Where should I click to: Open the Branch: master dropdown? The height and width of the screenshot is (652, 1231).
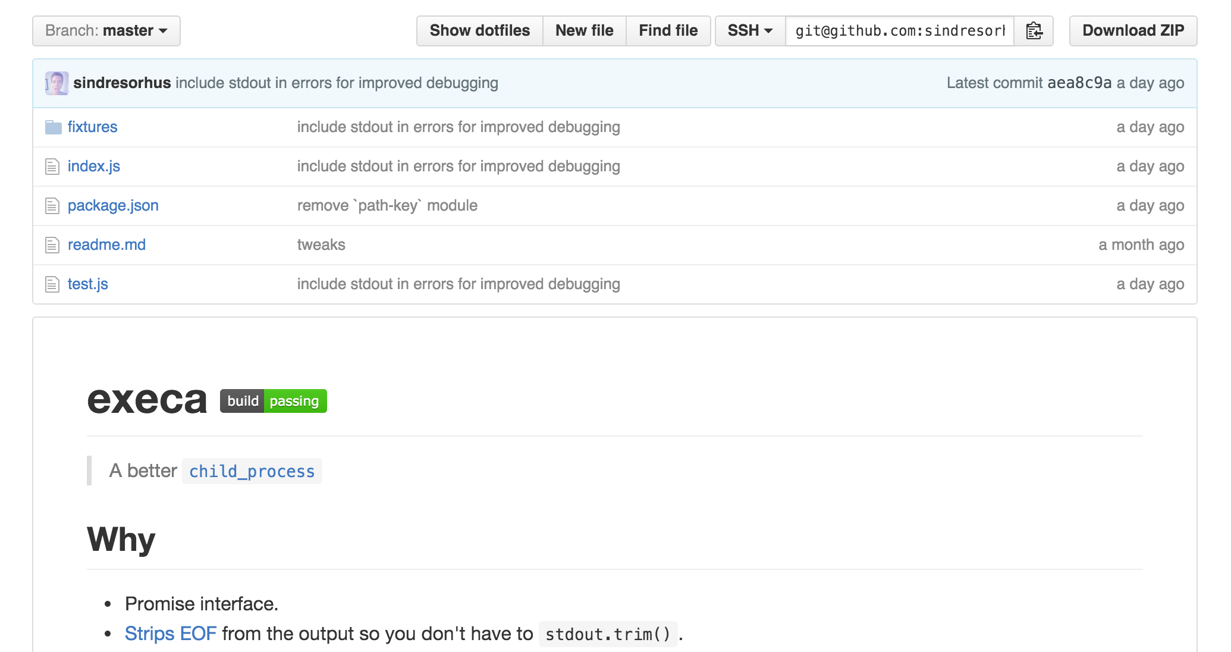click(106, 31)
